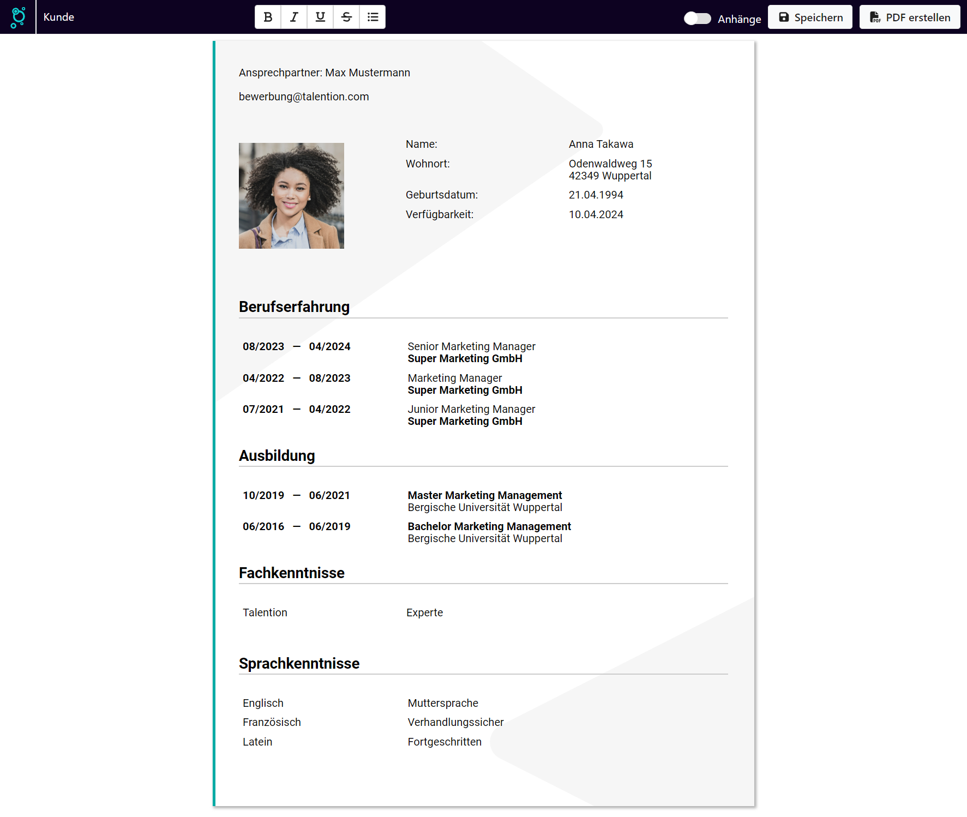Apply strikethrough formatting
The width and height of the screenshot is (967, 817).
(x=346, y=17)
